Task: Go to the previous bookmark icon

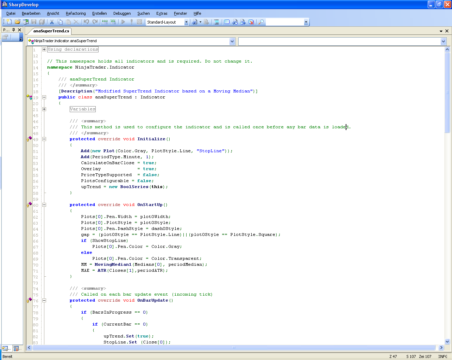Action: coord(235,22)
